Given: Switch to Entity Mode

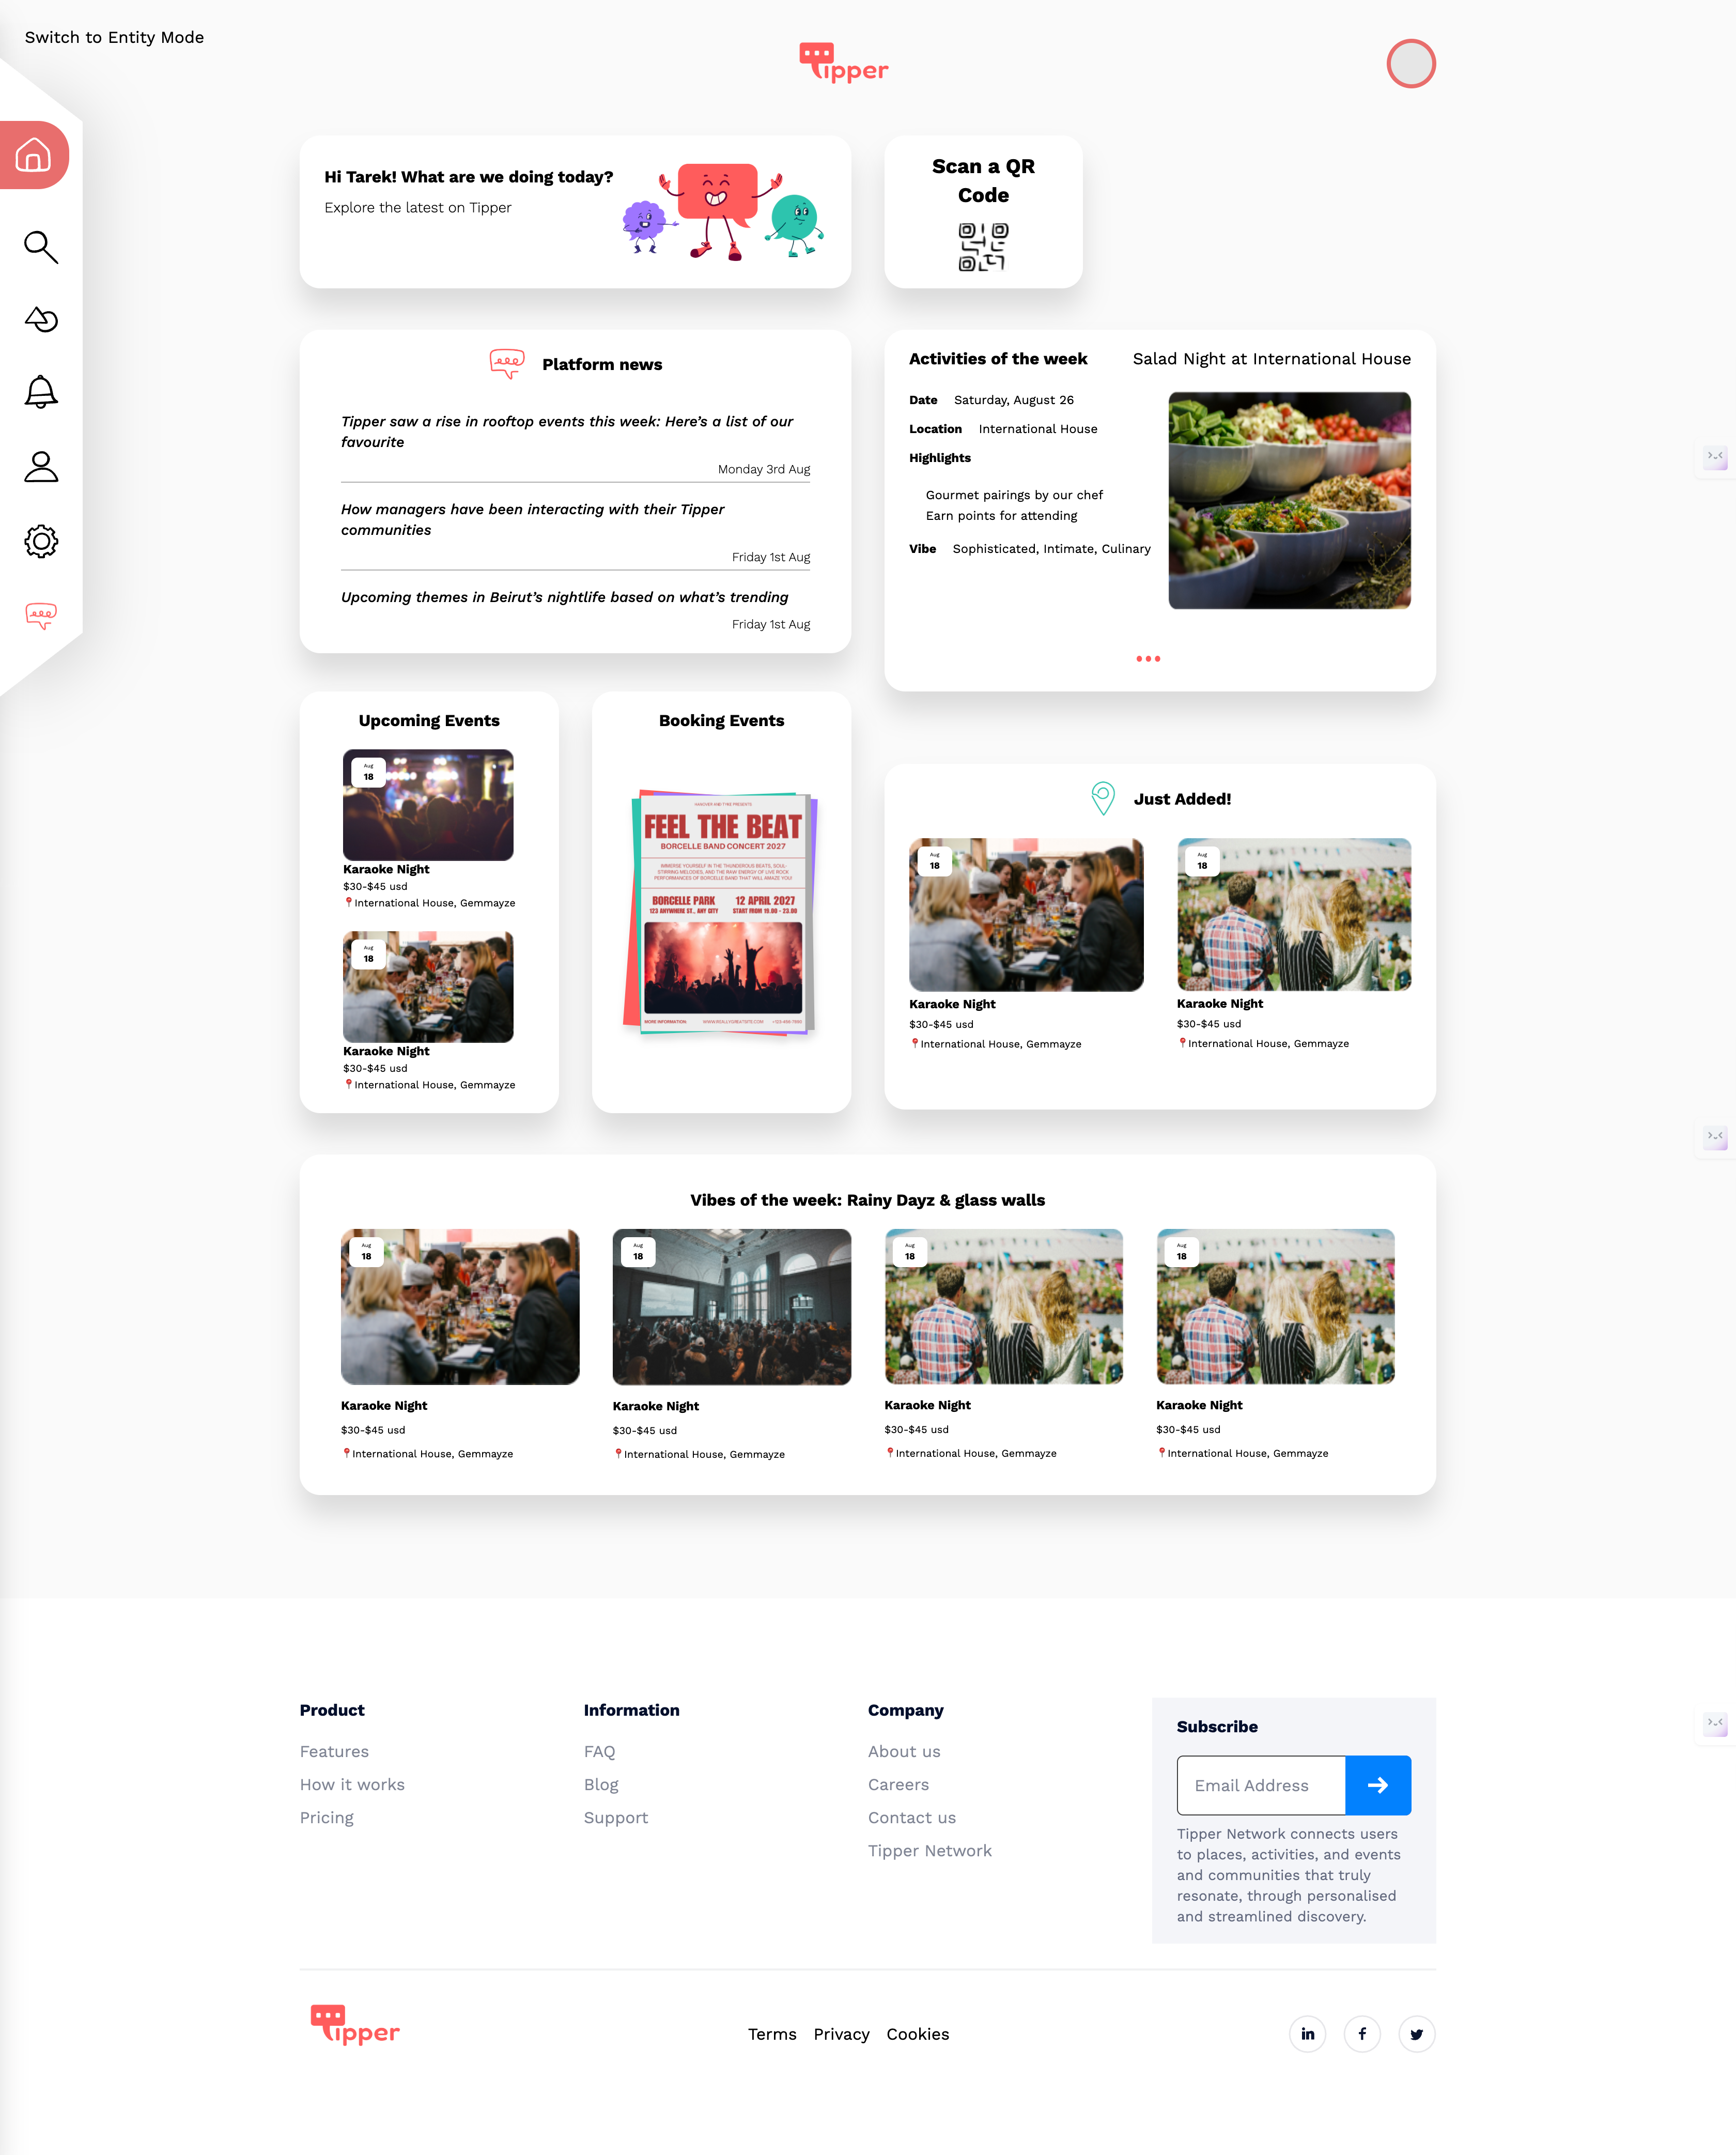Looking at the screenshot, I should (114, 37).
